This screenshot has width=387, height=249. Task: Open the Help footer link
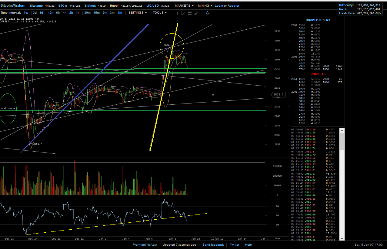click(x=249, y=244)
